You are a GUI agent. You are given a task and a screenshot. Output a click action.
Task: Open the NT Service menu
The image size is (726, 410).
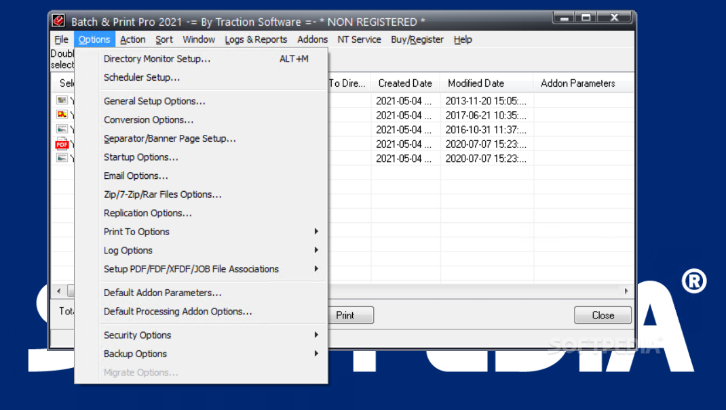tap(359, 39)
